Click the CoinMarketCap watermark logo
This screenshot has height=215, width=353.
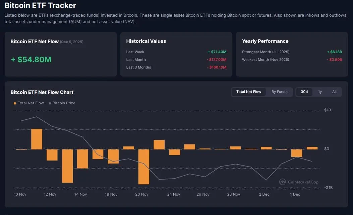pos(298,182)
